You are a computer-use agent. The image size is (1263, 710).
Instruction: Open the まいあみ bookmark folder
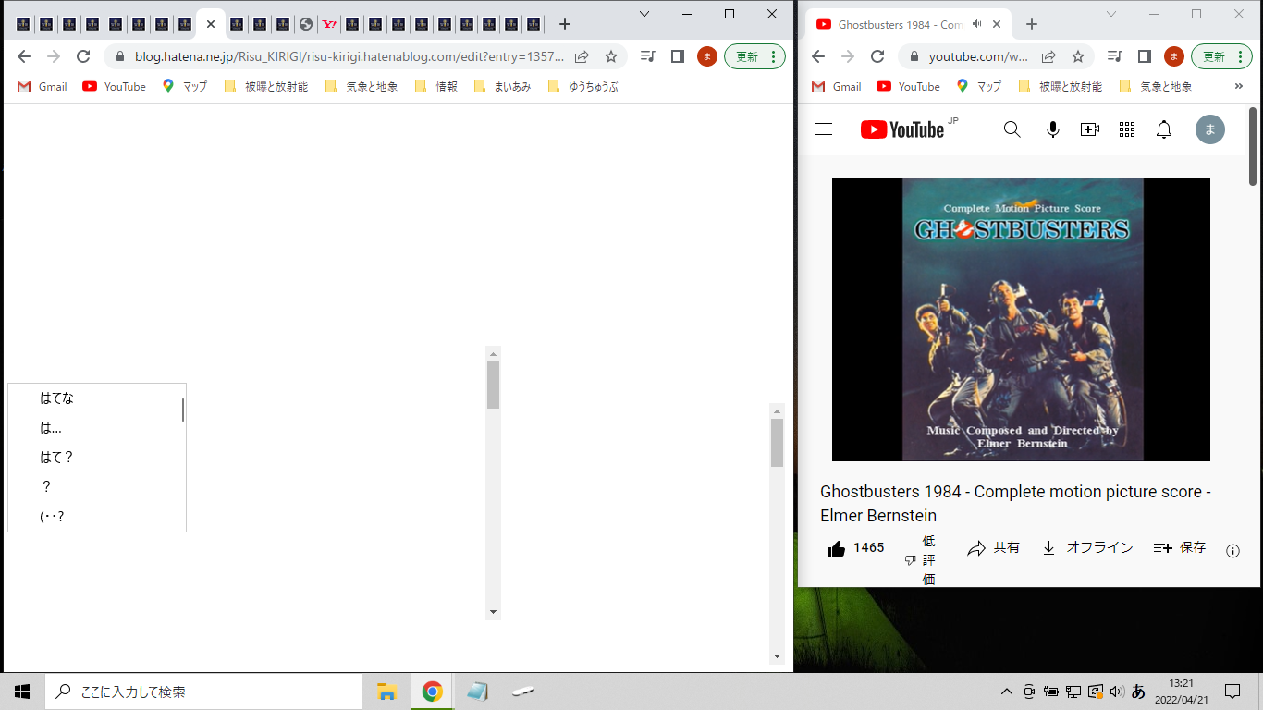502,86
